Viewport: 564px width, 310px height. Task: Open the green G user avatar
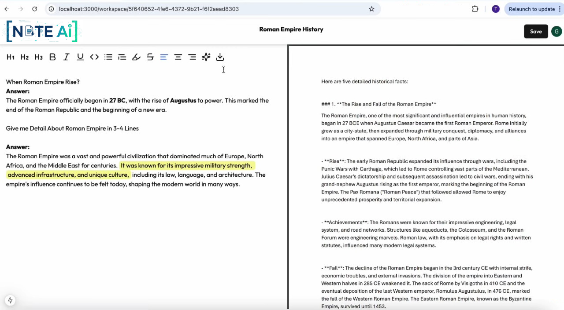557,31
